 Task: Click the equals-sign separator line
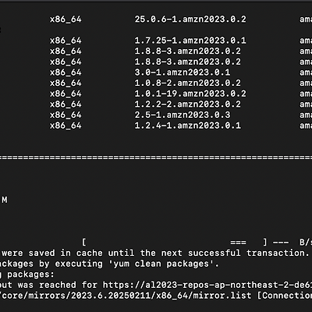[x=156, y=158]
